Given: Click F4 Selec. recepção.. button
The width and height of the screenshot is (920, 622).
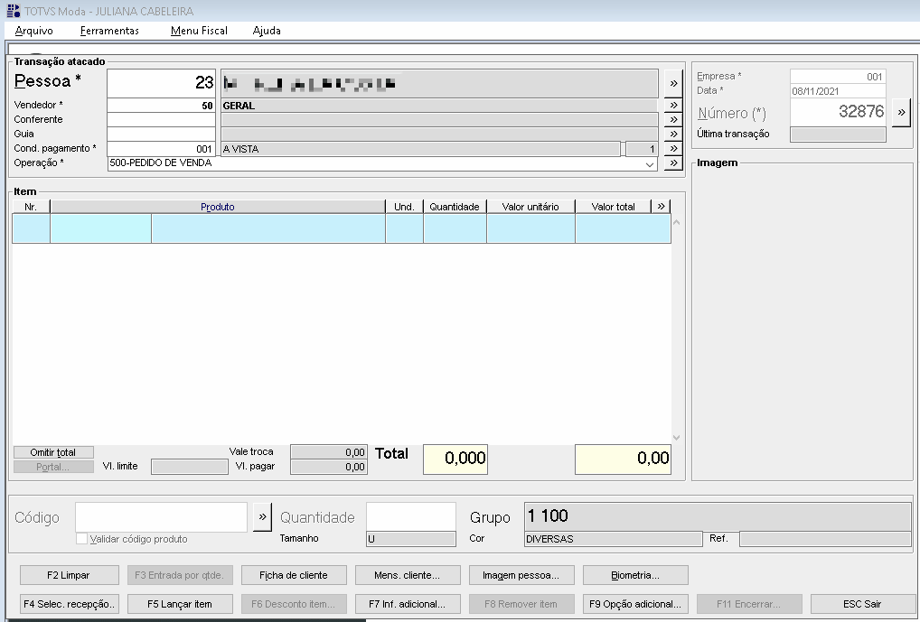Looking at the screenshot, I should (70, 604).
